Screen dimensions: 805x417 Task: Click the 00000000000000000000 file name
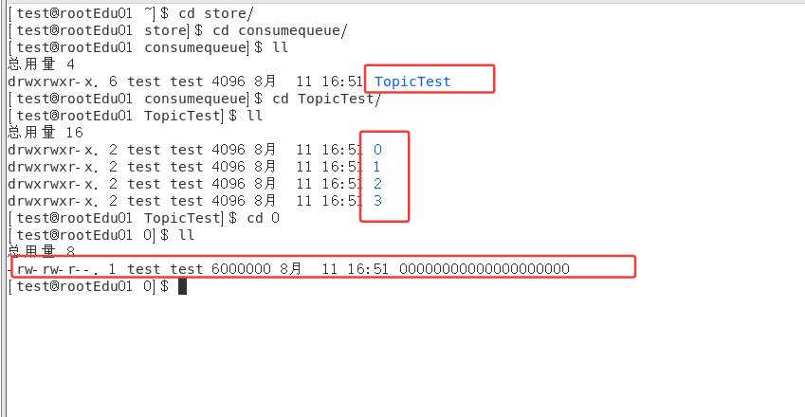(485, 269)
